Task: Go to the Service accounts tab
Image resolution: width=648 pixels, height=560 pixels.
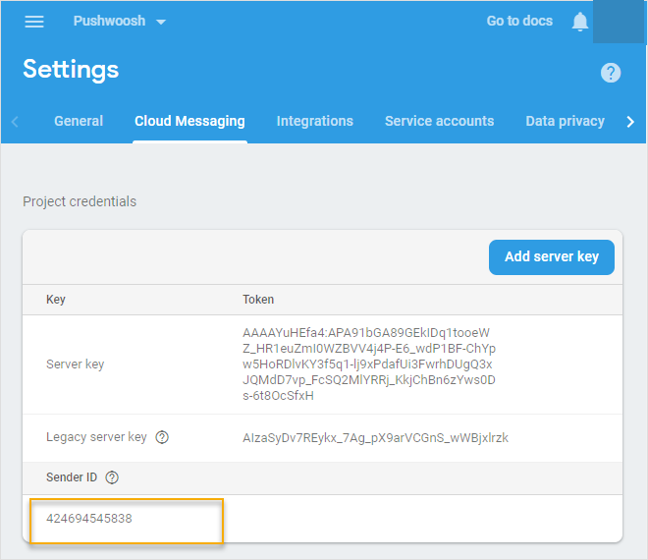Action: [x=439, y=121]
